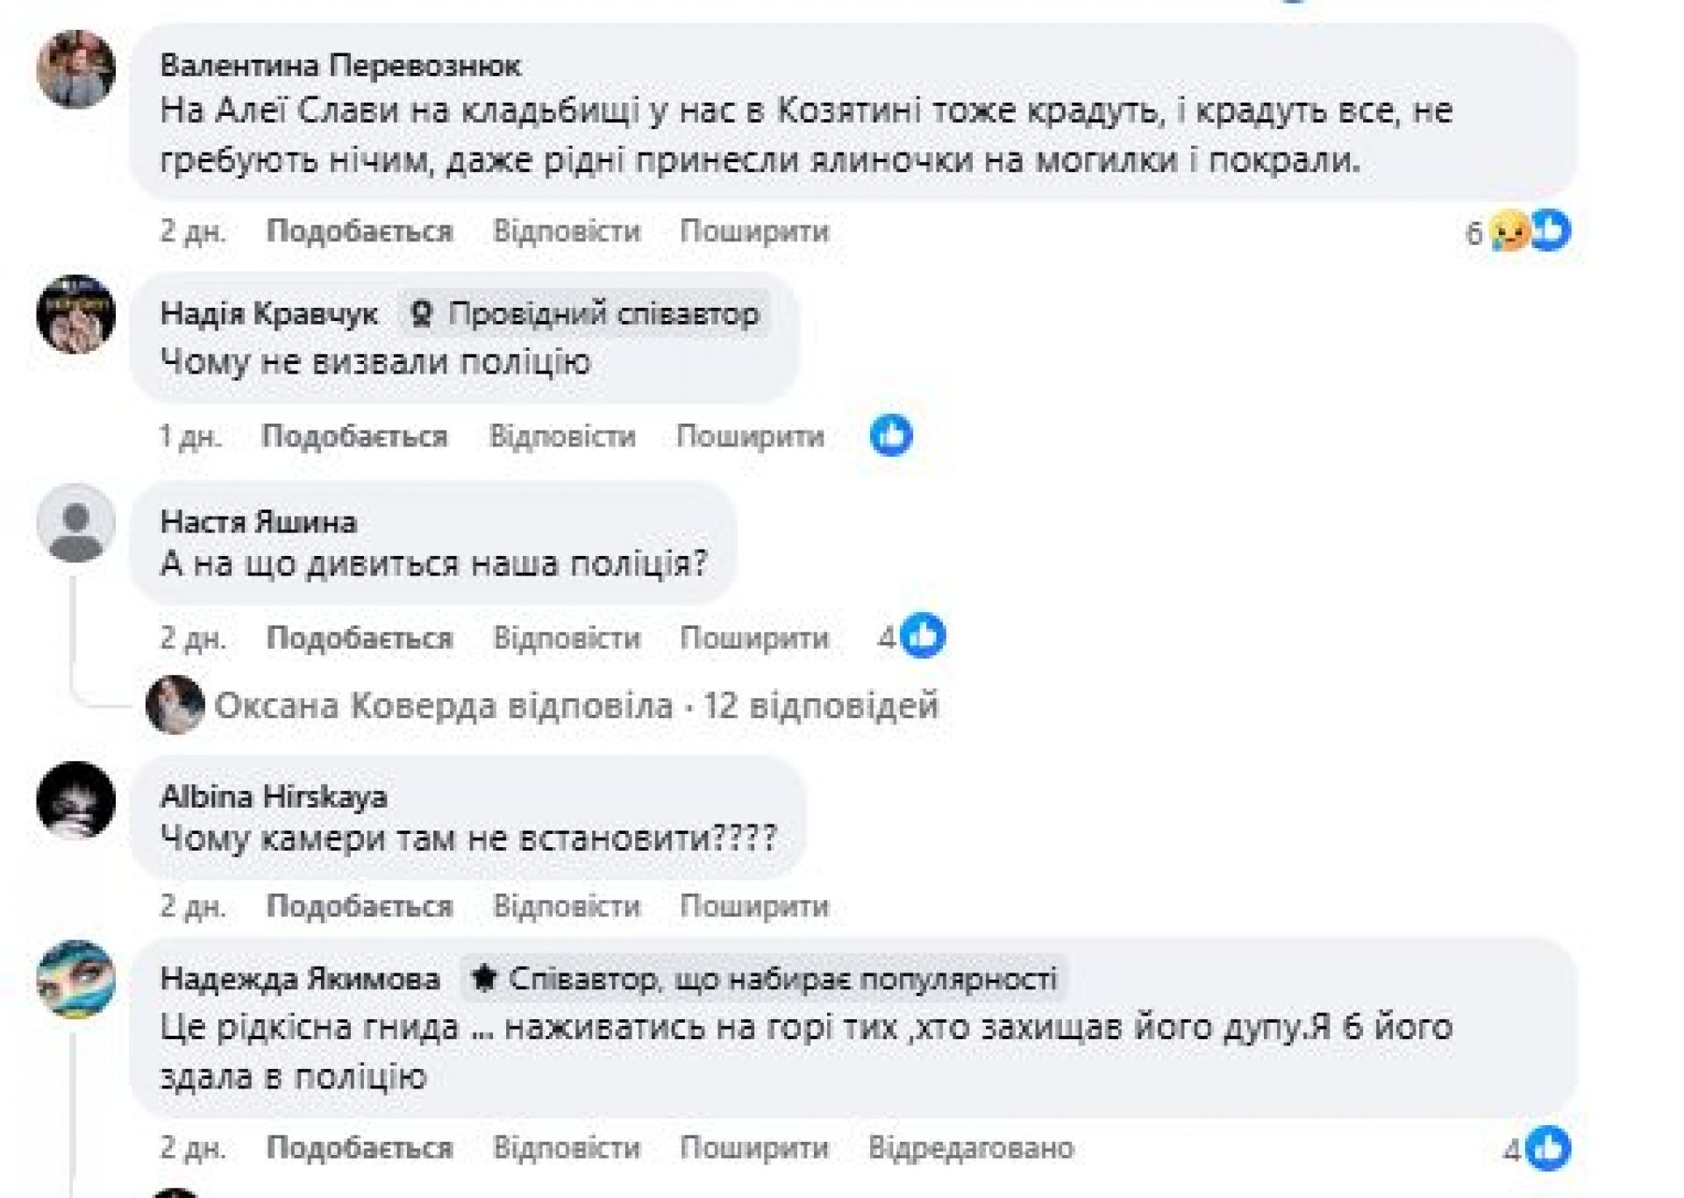Share Настя Яшина's comment via 'Поширити'

754,638
